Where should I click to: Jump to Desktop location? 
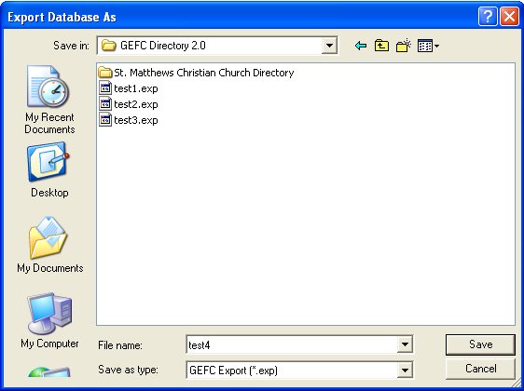49,169
